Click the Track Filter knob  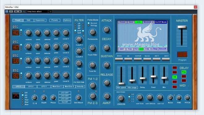tap(93, 48)
